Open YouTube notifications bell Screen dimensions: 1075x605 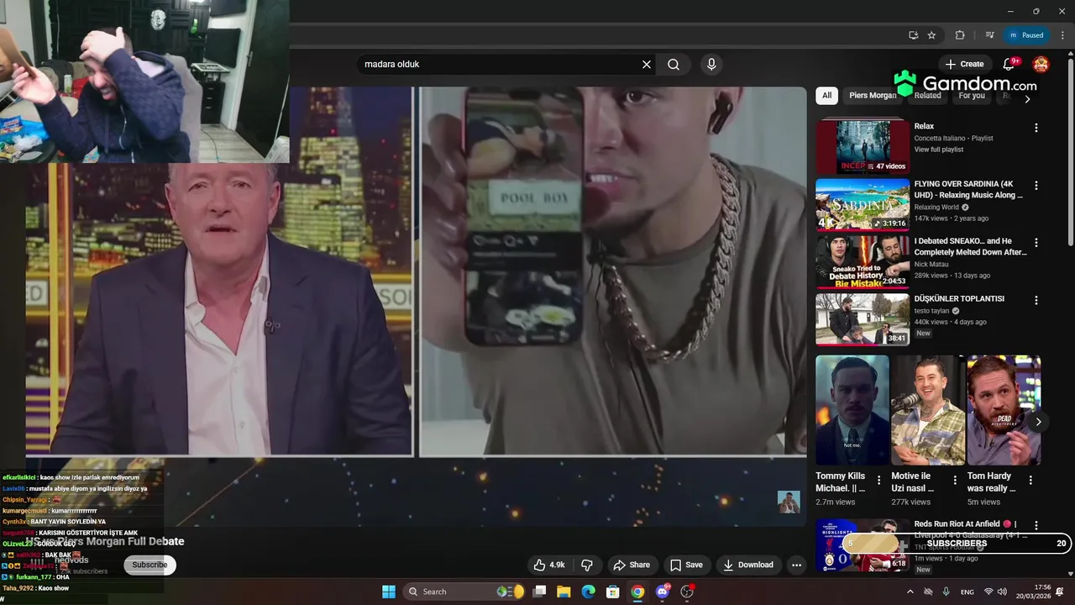pos(1009,64)
